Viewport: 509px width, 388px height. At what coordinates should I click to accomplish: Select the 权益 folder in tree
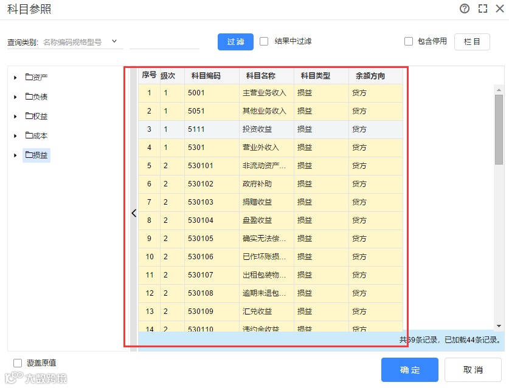[x=36, y=116]
